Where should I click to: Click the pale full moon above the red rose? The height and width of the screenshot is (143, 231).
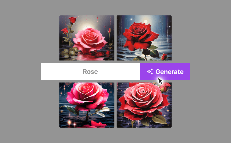(146, 21)
